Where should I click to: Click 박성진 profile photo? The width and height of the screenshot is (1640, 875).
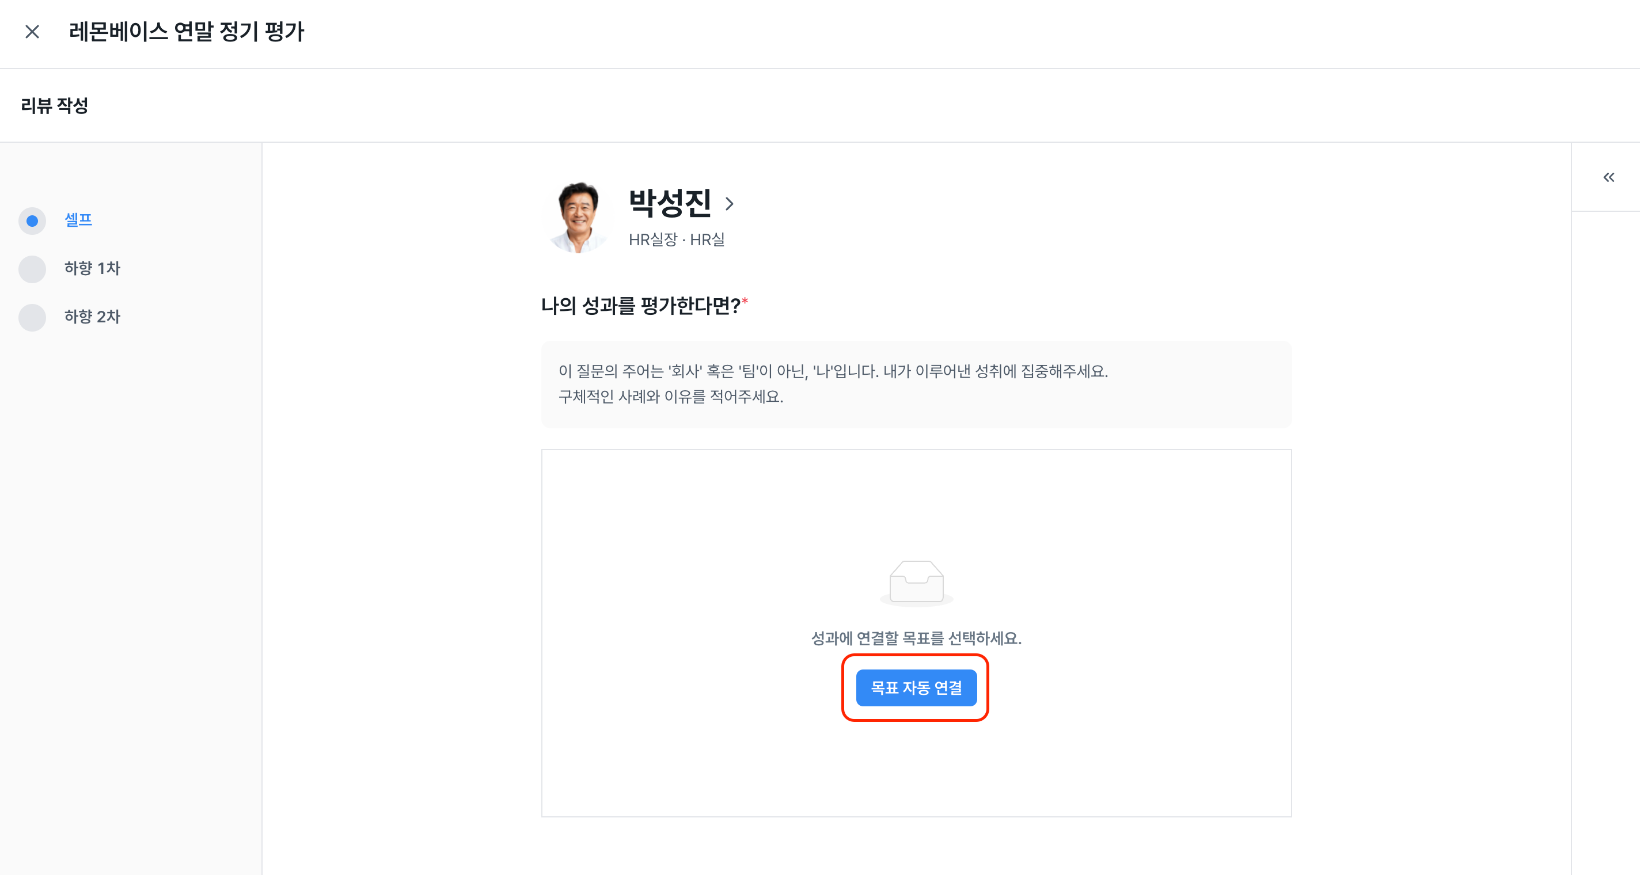[577, 218]
